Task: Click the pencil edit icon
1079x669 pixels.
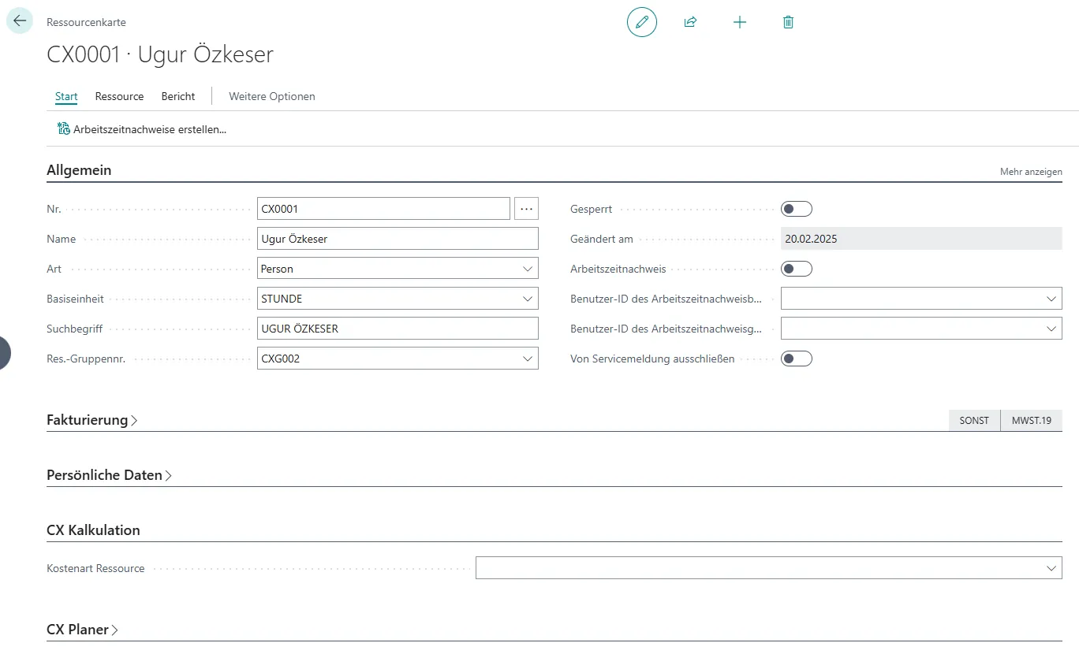Action: point(641,22)
